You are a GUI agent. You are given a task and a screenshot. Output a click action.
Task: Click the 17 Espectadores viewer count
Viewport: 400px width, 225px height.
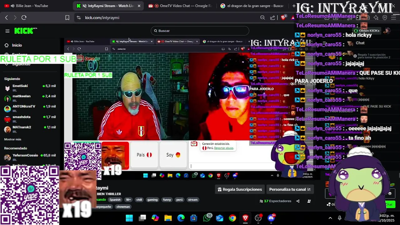point(275,201)
